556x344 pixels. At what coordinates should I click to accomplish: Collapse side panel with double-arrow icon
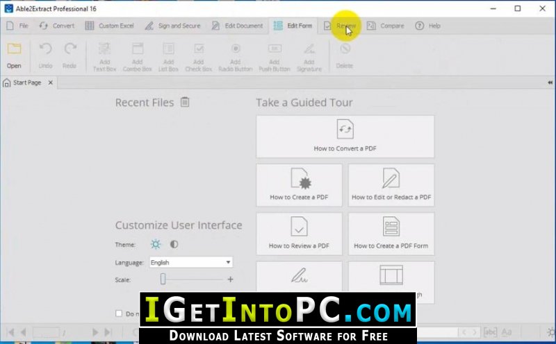[x=550, y=83]
